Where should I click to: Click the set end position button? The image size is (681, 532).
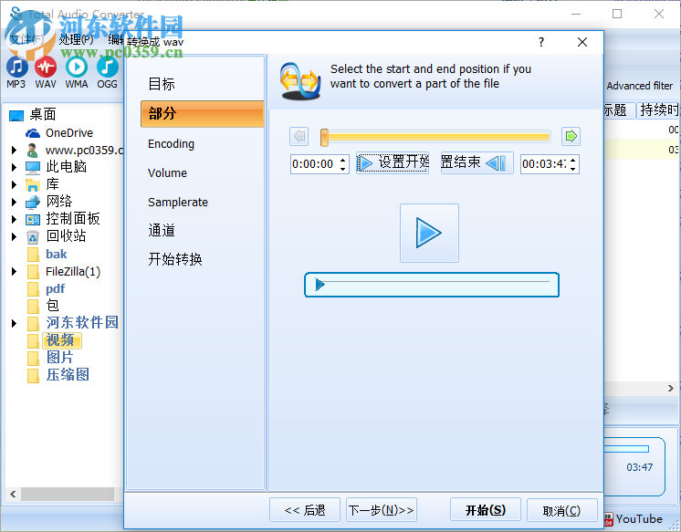pyautogui.click(x=477, y=162)
